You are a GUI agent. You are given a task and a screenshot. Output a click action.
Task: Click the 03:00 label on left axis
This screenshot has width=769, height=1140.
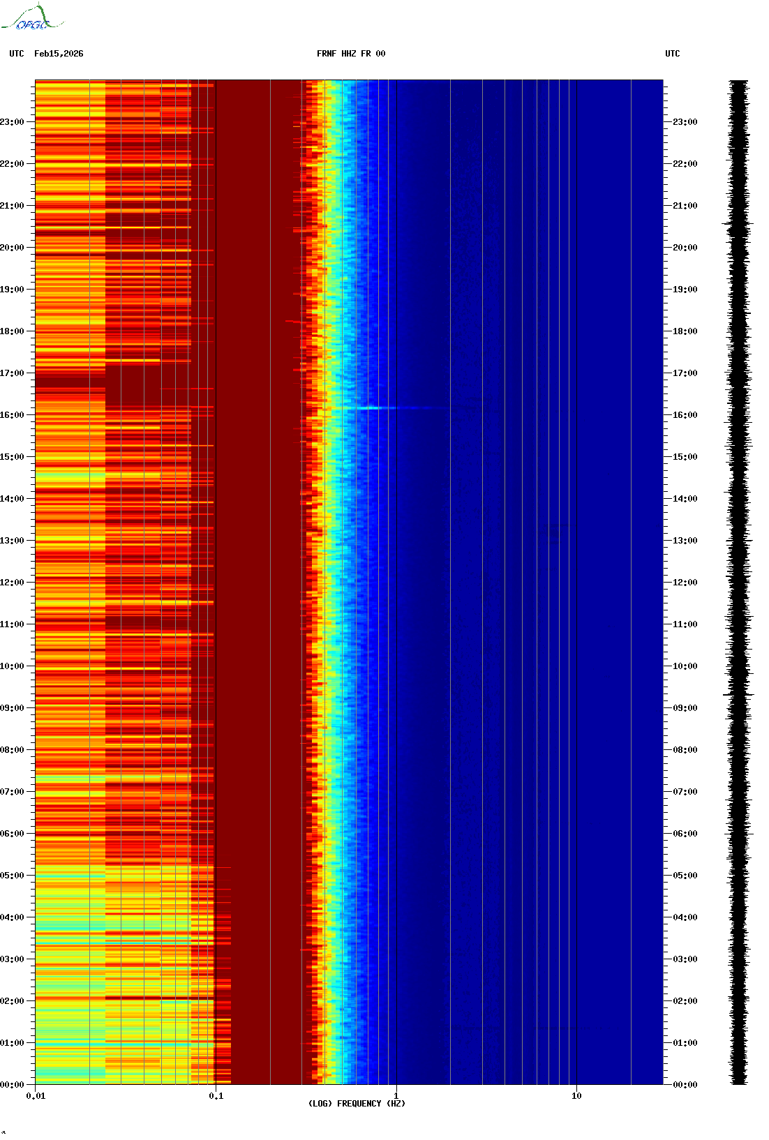(x=12, y=959)
